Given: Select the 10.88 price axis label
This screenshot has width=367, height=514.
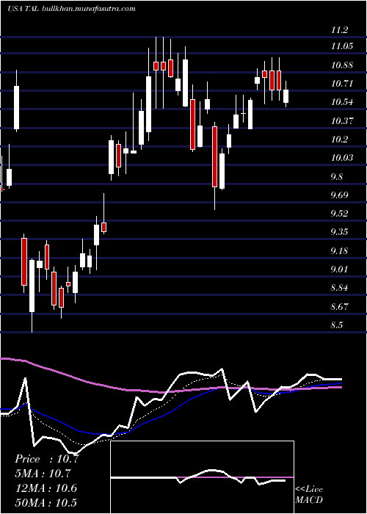Looking at the screenshot, I should [x=342, y=65].
